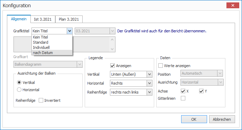
Task: Switch to the 'Ist 3.2021' tab
Action: pos(43,19)
